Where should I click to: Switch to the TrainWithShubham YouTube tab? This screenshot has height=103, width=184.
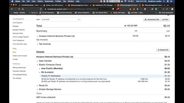(30, 5)
